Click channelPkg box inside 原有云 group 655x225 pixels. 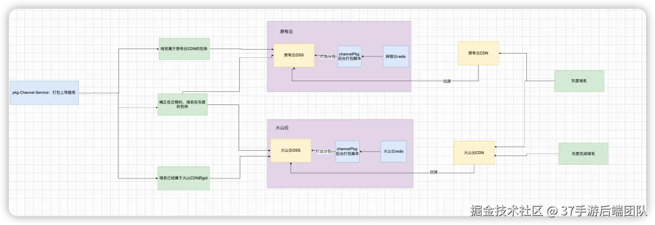click(x=349, y=56)
